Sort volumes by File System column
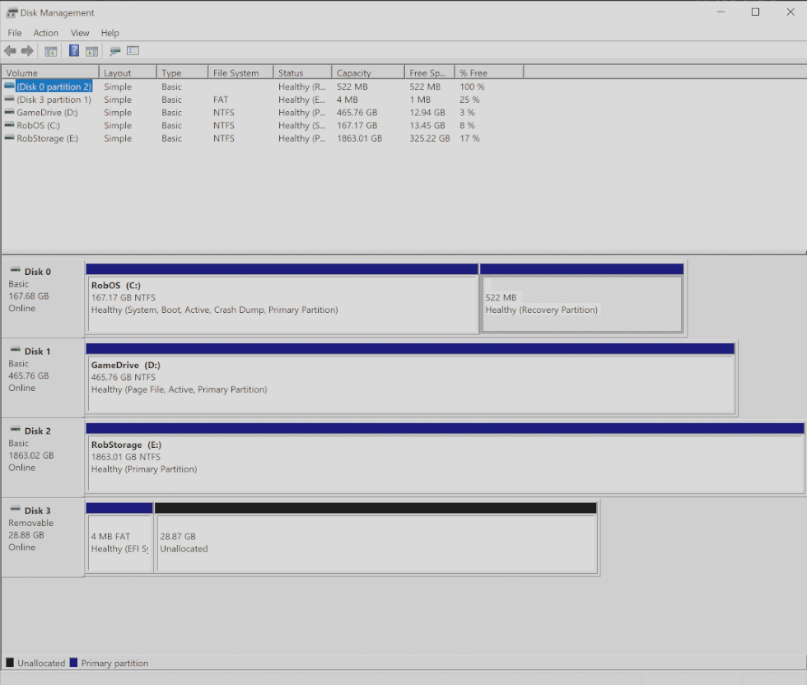This screenshot has height=685, width=807. tap(240, 73)
